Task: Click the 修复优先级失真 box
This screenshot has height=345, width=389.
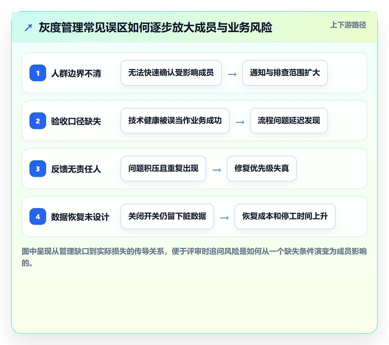Action: (262, 169)
